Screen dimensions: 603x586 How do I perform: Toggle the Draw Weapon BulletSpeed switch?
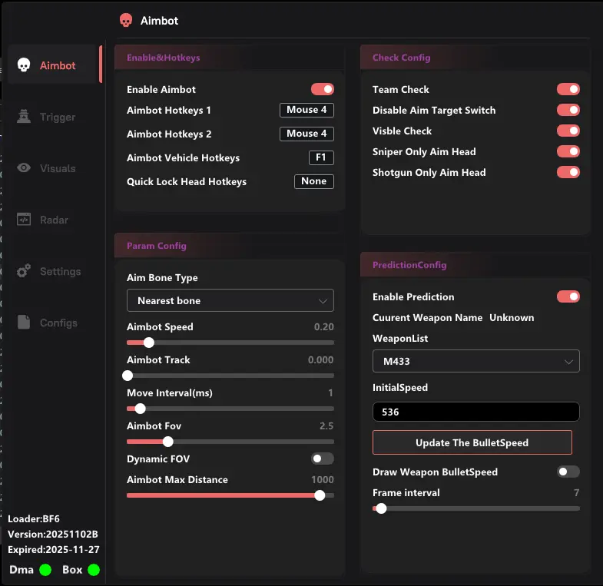click(568, 472)
